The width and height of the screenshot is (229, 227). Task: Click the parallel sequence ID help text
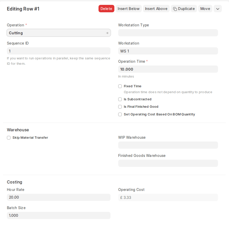coord(58,61)
